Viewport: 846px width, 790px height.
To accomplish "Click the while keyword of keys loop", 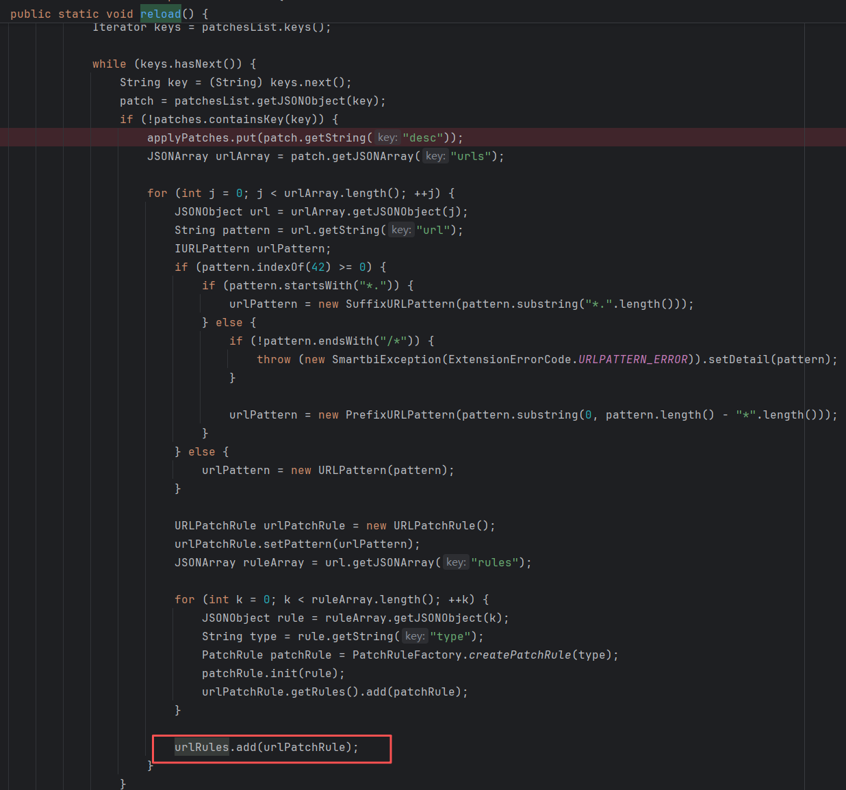I will (x=109, y=64).
